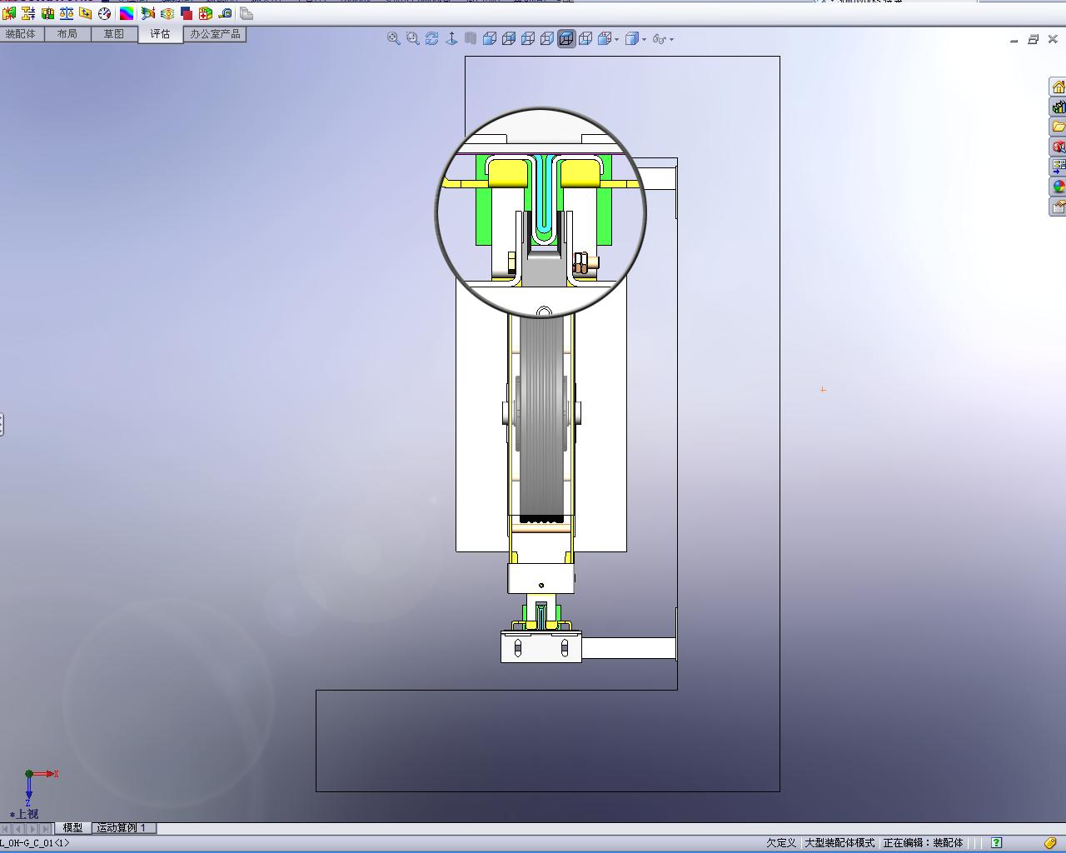Go to next bottom tab with scroll arrow
This screenshot has height=853, width=1066.
[x=32, y=828]
